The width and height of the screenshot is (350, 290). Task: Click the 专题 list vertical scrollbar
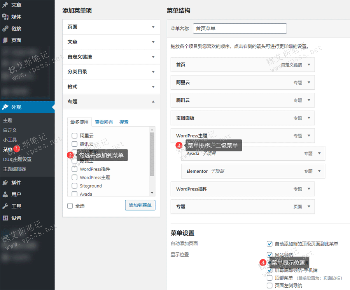click(152, 155)
